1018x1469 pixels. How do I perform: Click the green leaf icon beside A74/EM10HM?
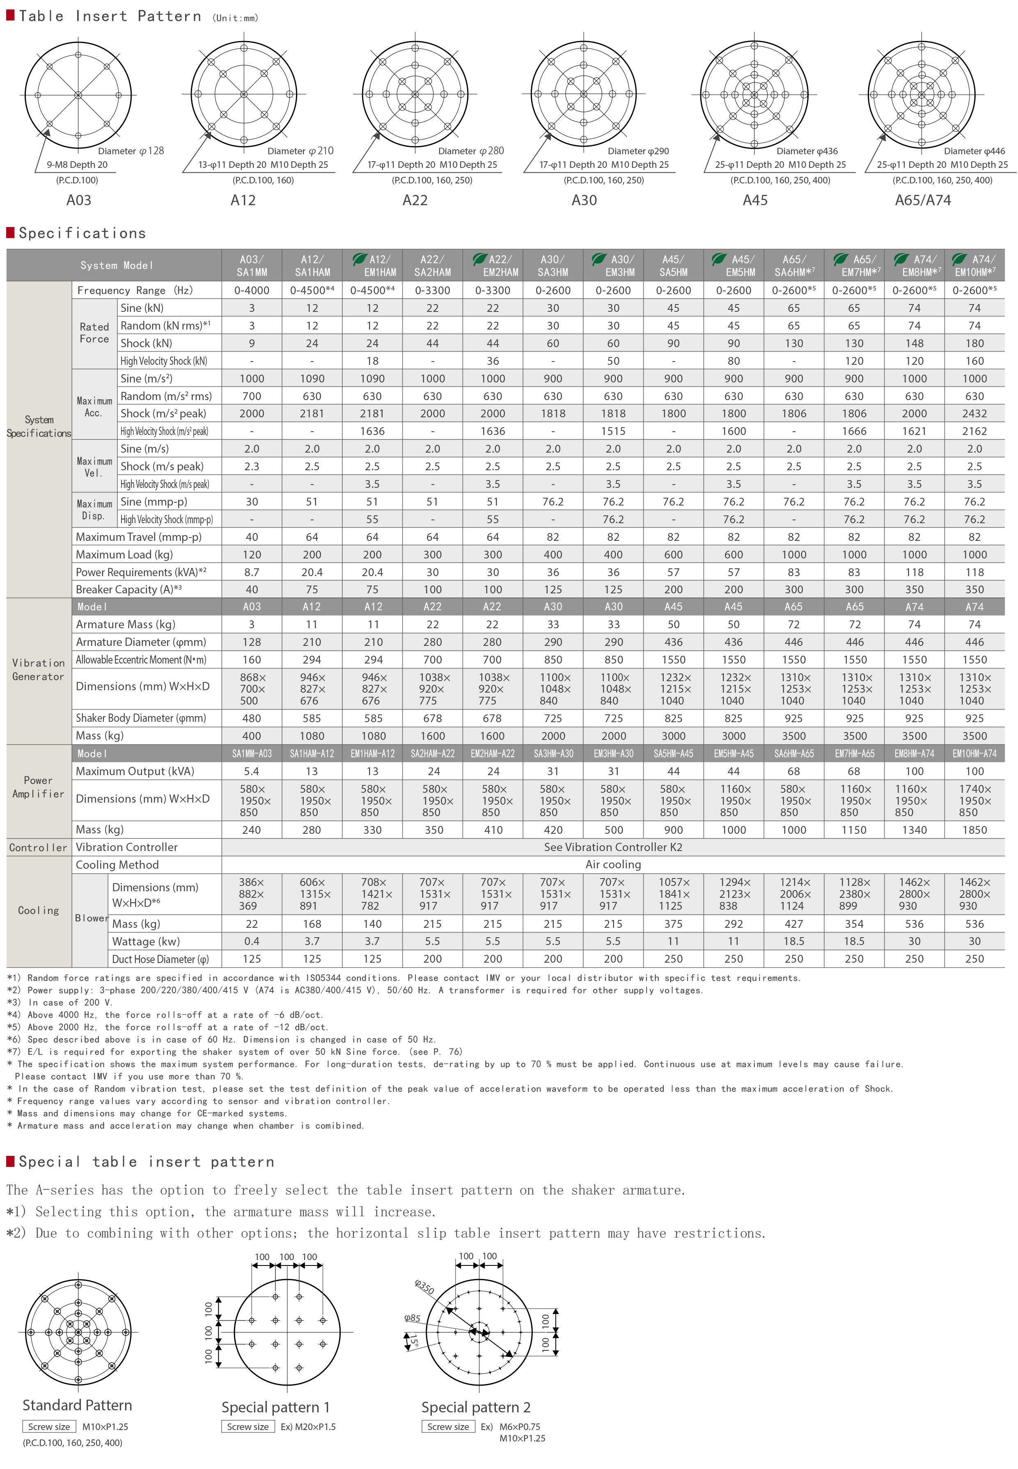point(959,259)
